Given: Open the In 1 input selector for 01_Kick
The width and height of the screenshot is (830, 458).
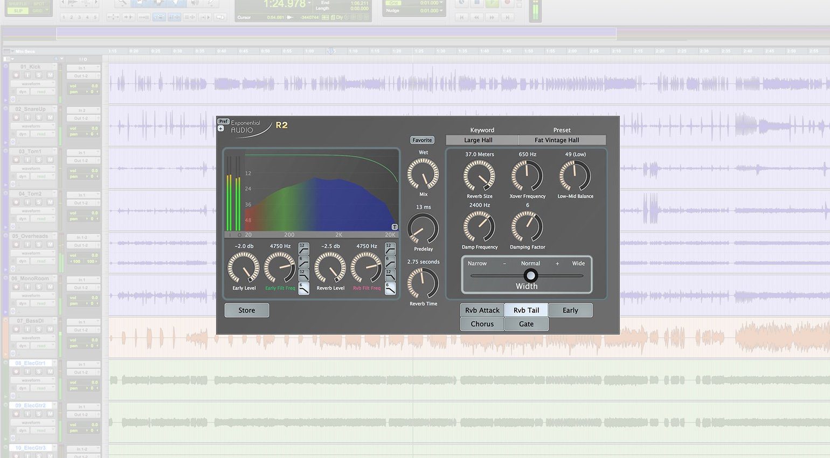Looking at the screenshot, I should click(x=83, y=68).
